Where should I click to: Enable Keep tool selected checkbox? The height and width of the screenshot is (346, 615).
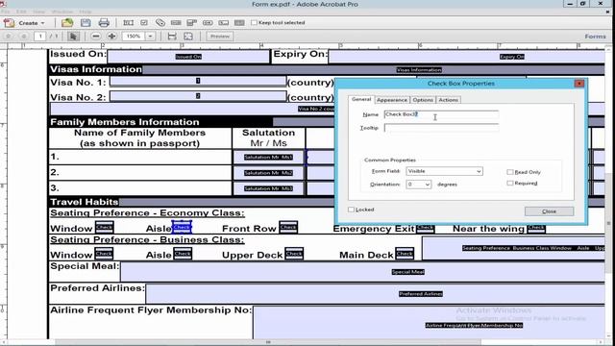[x=254, y=23]
